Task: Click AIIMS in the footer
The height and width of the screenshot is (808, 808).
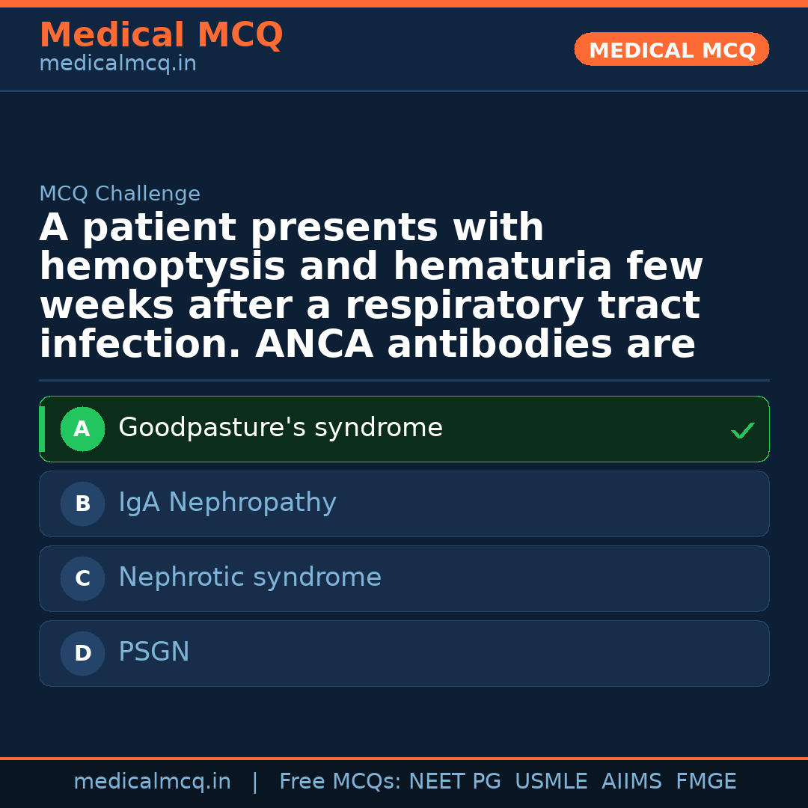Action: 631,782
